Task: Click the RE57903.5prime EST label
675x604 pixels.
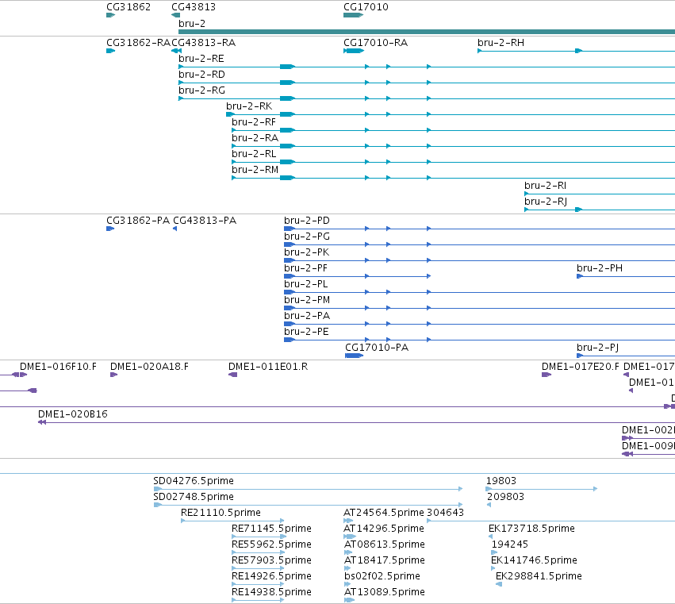Action: (x=271, y=560)
